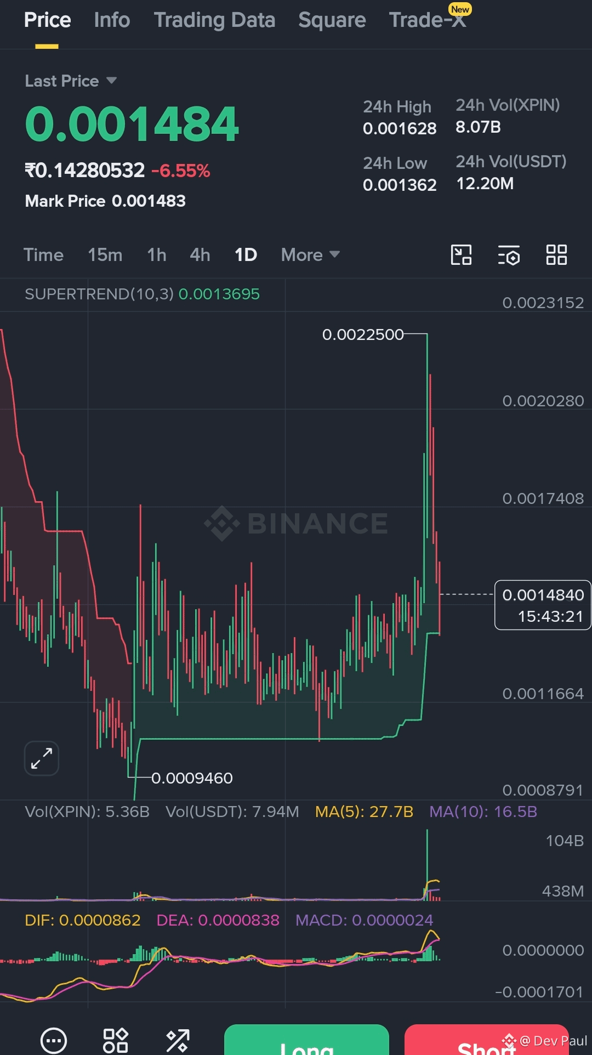This screenshot has width=592, height=1055.
Task: Click the Mark Price 0.001483 text
Action: point(105,201)
